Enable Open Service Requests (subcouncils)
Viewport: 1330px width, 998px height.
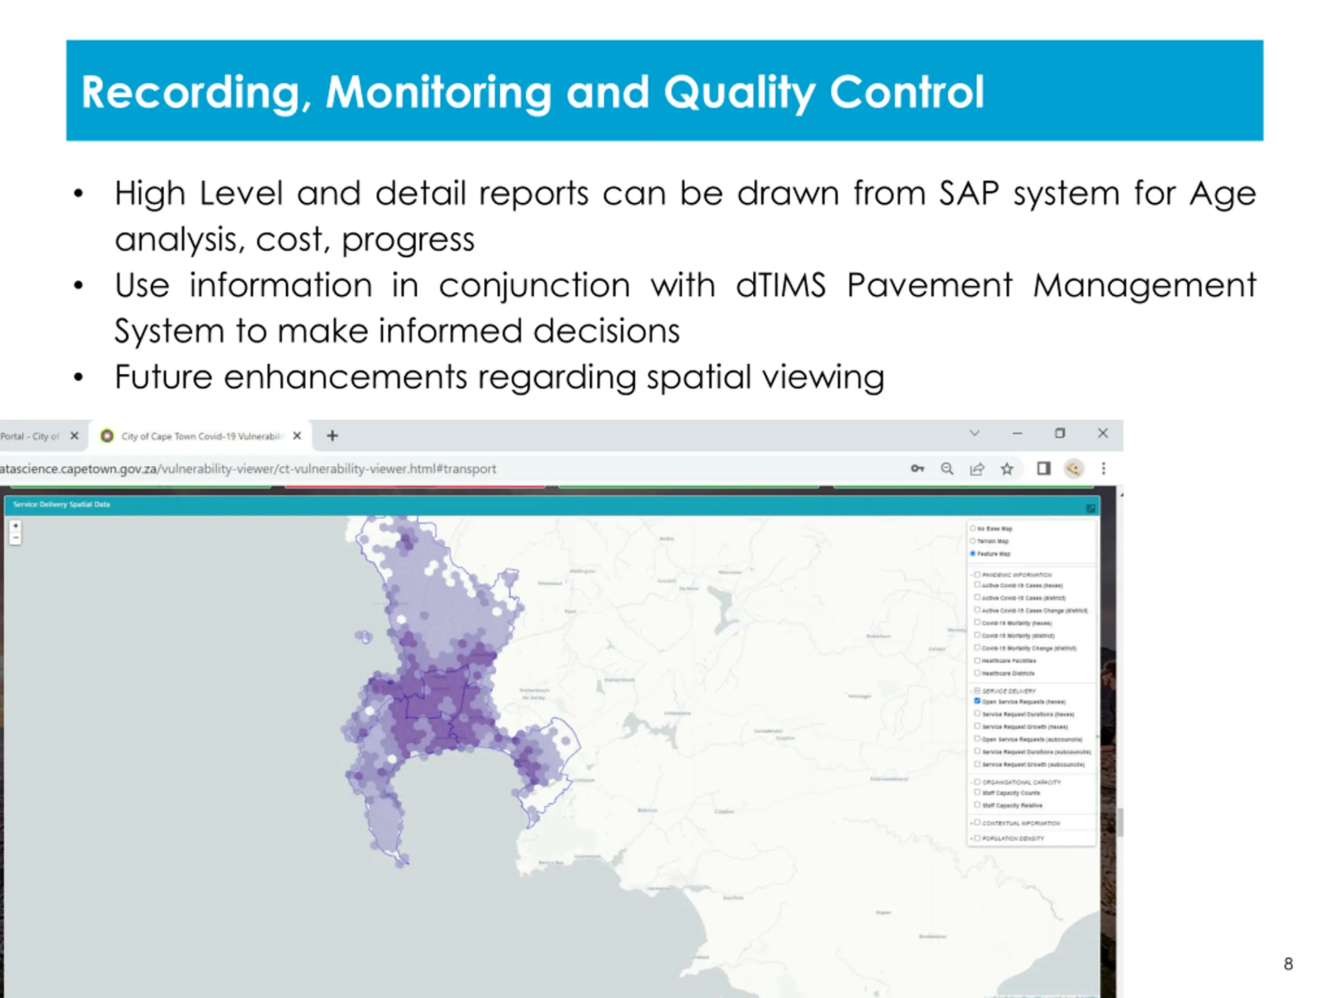977,739
